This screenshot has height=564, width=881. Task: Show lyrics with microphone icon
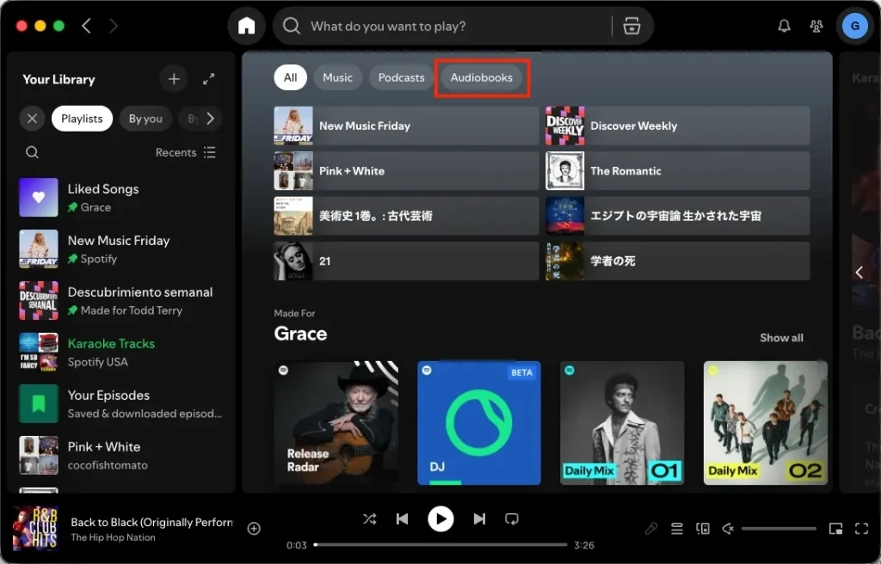[650, 528]
